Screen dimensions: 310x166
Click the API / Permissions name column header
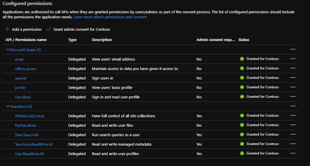(x=26, y=40)
